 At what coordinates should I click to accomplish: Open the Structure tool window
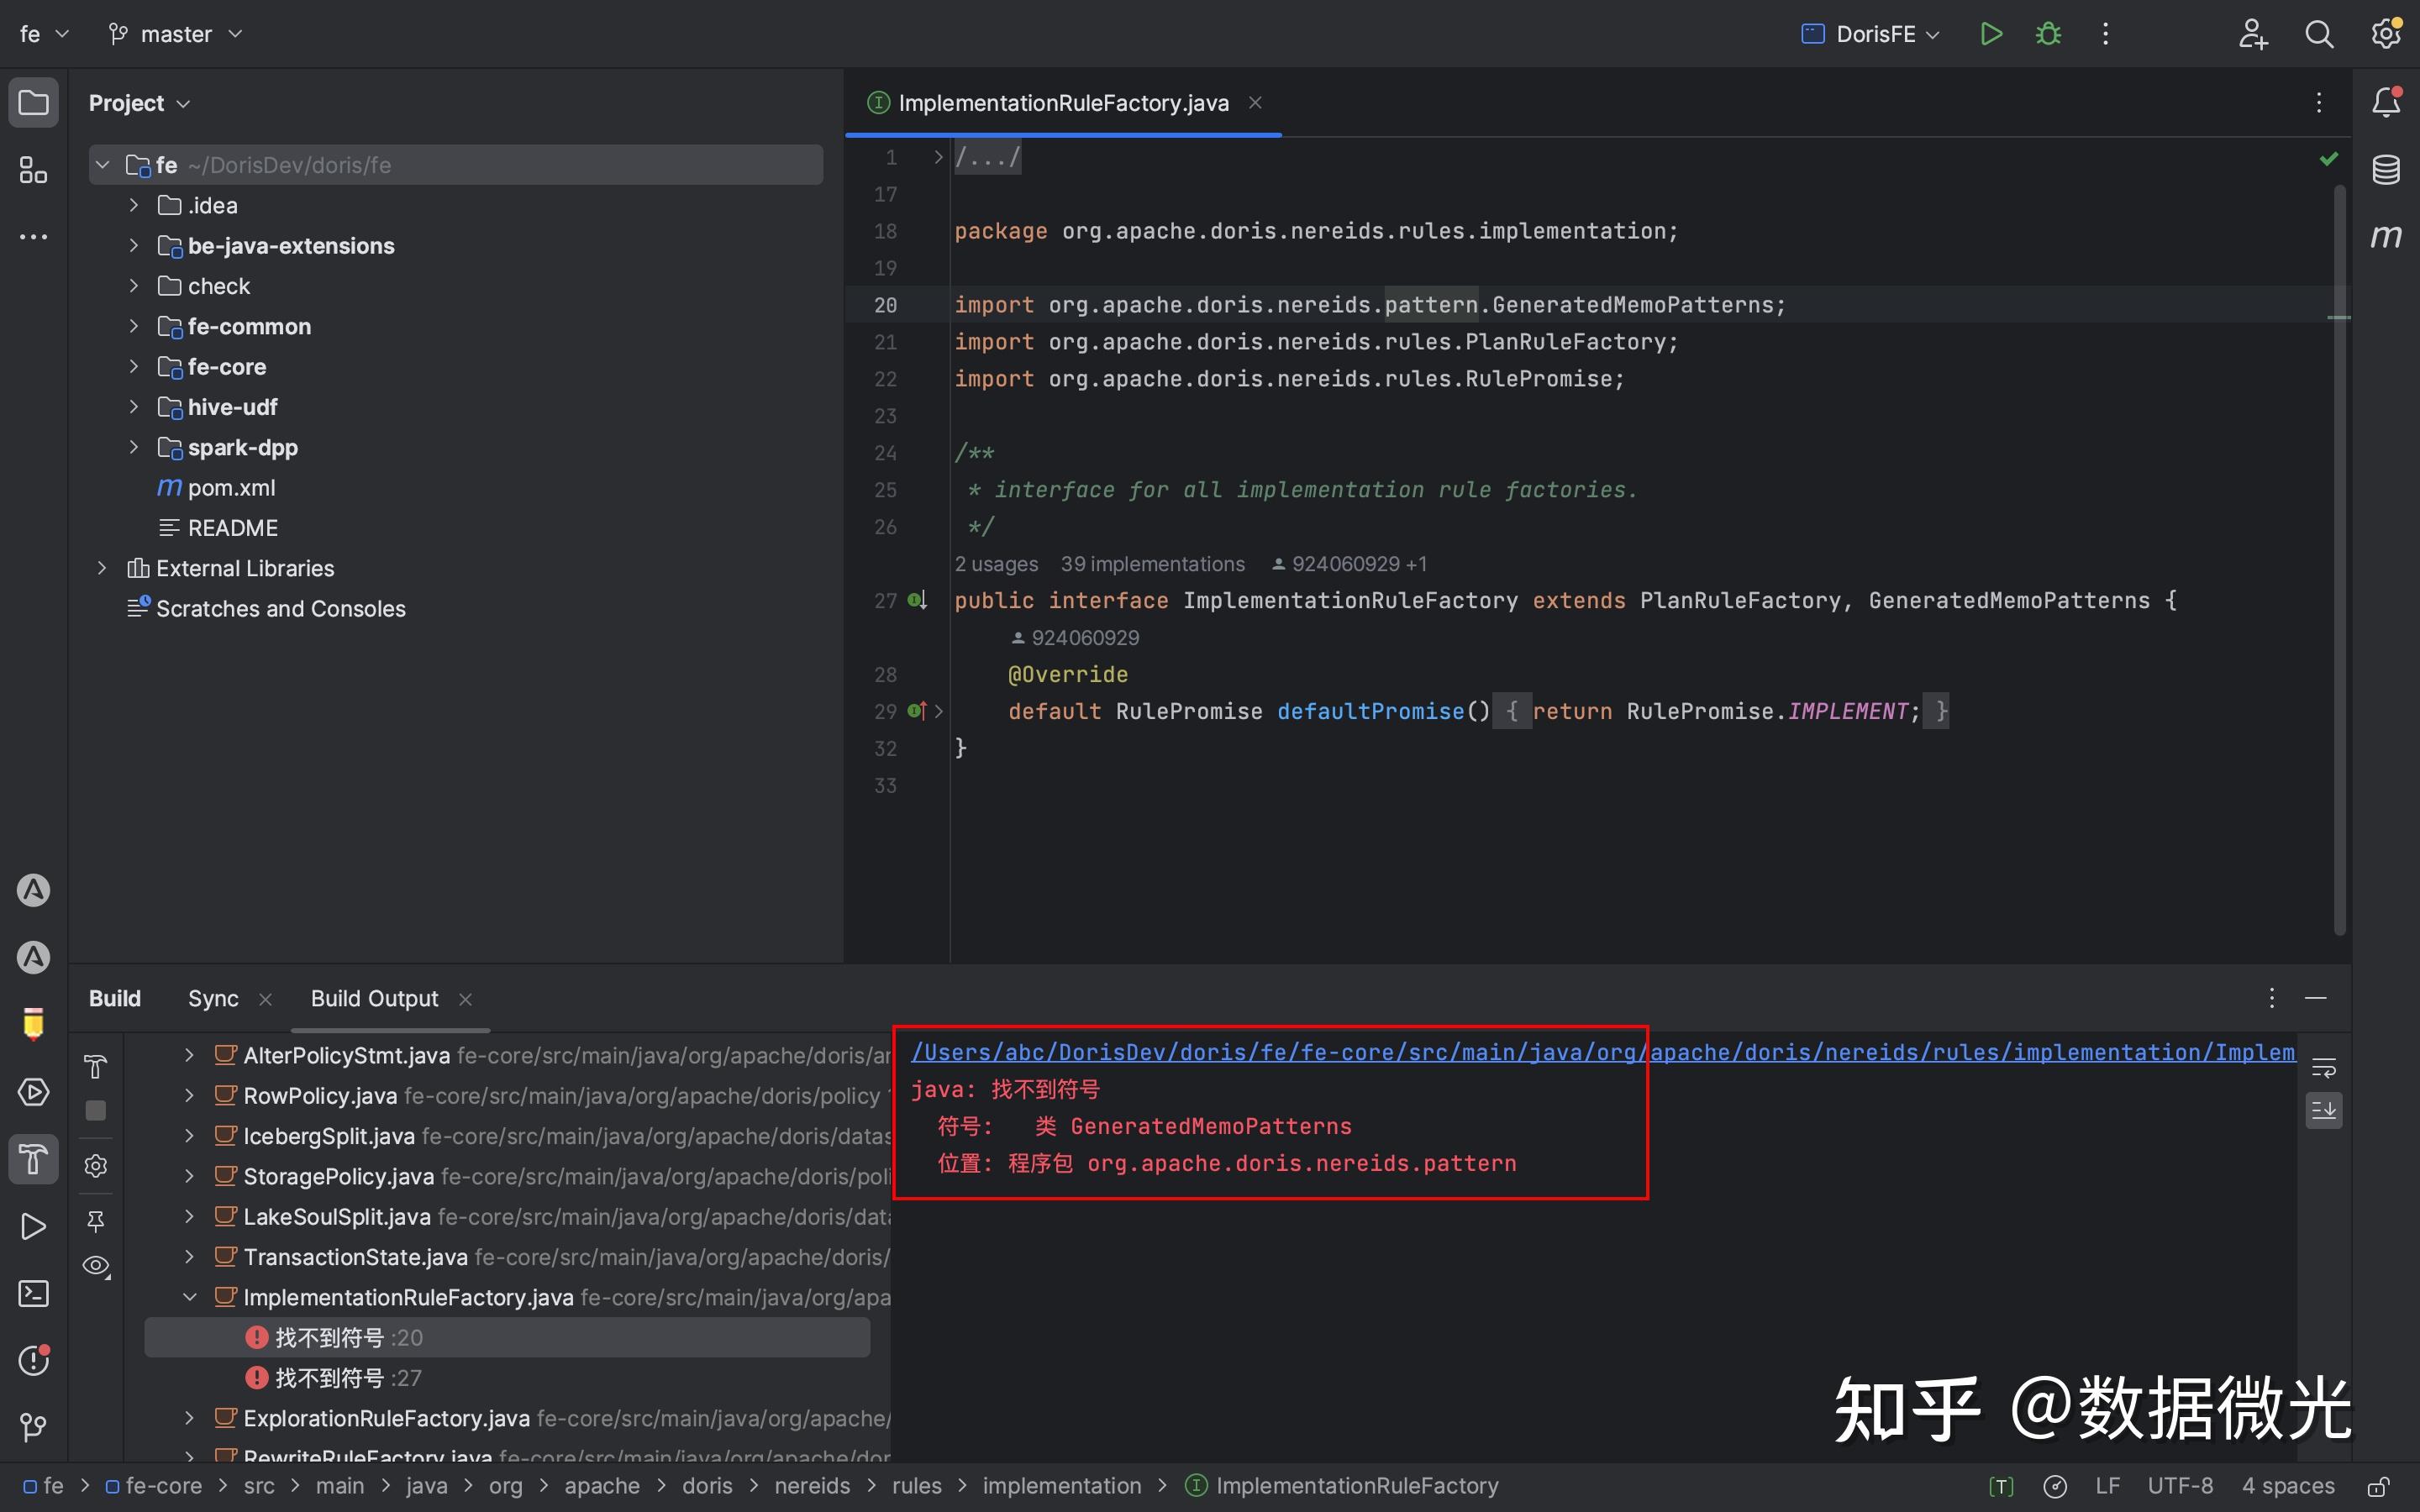(x=33, y=170)
